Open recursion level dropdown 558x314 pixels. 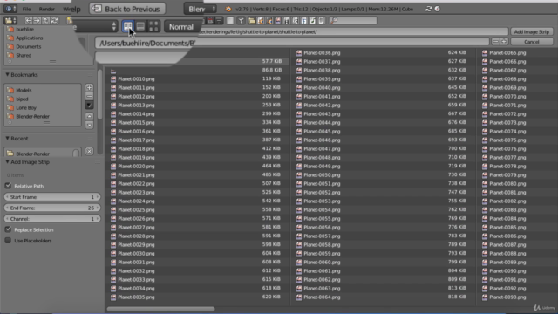click(95, 26)
